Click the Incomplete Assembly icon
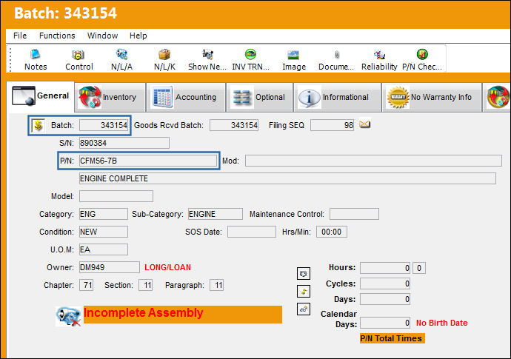This screenshot has width=511, height=359. (x=68, y=316)
